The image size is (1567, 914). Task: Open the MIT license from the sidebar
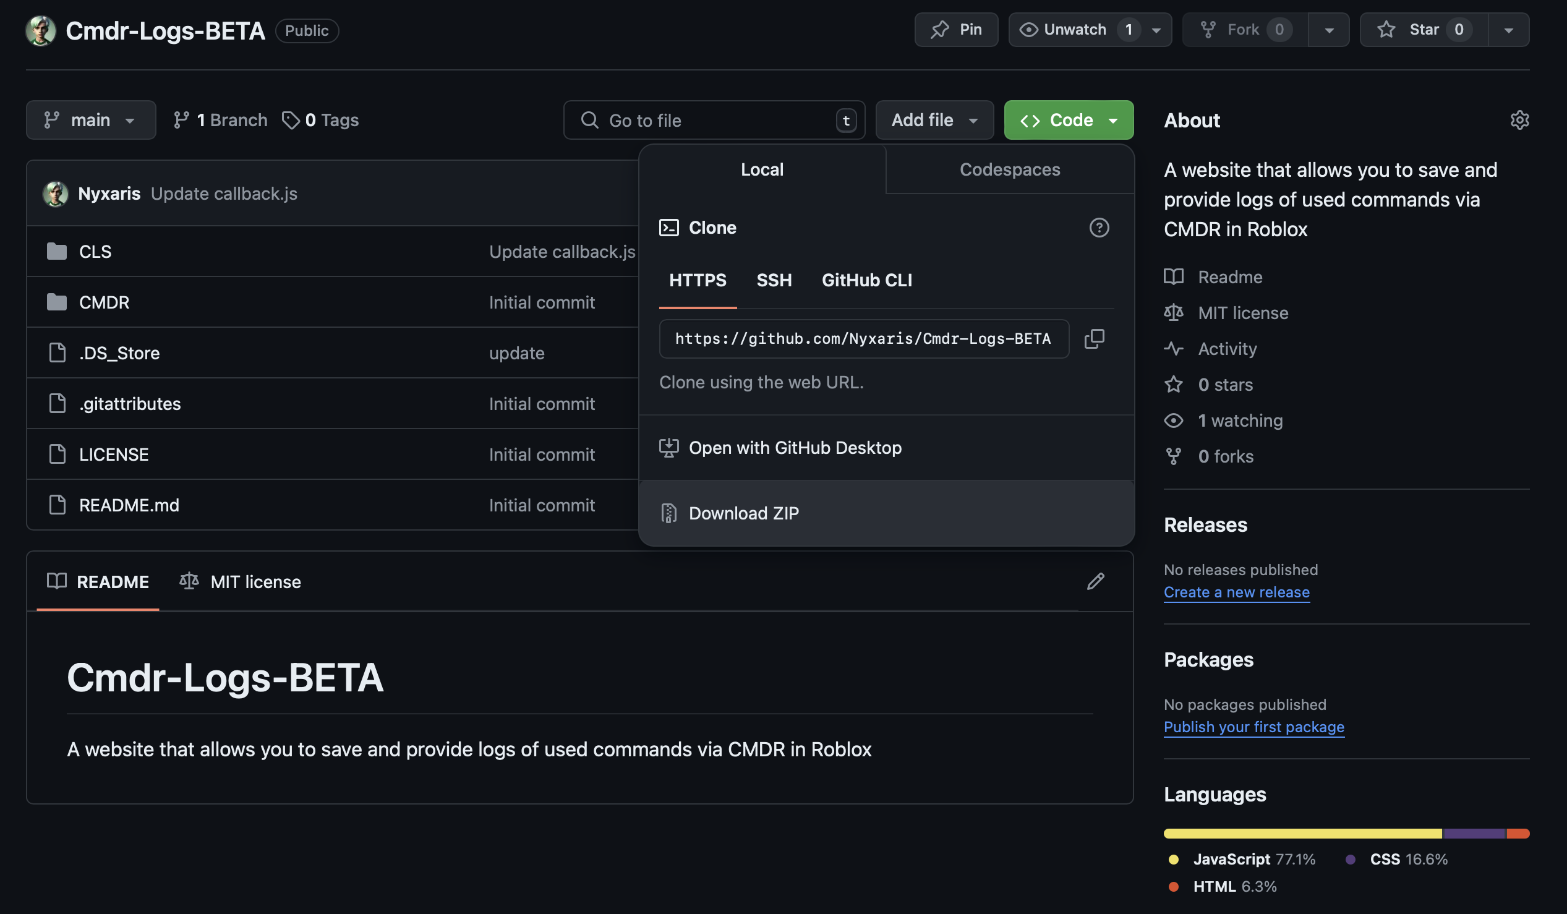pyautogui.click(x=1242, y=313)
